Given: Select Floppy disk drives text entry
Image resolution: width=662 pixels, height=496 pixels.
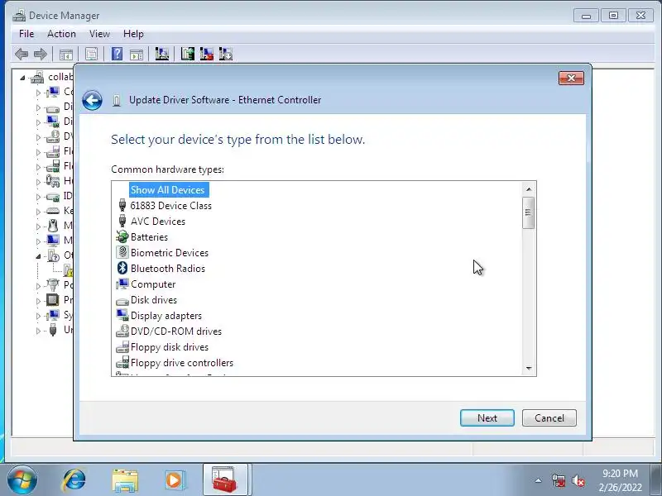Looking at the screenshot, I should coord(170,346).
